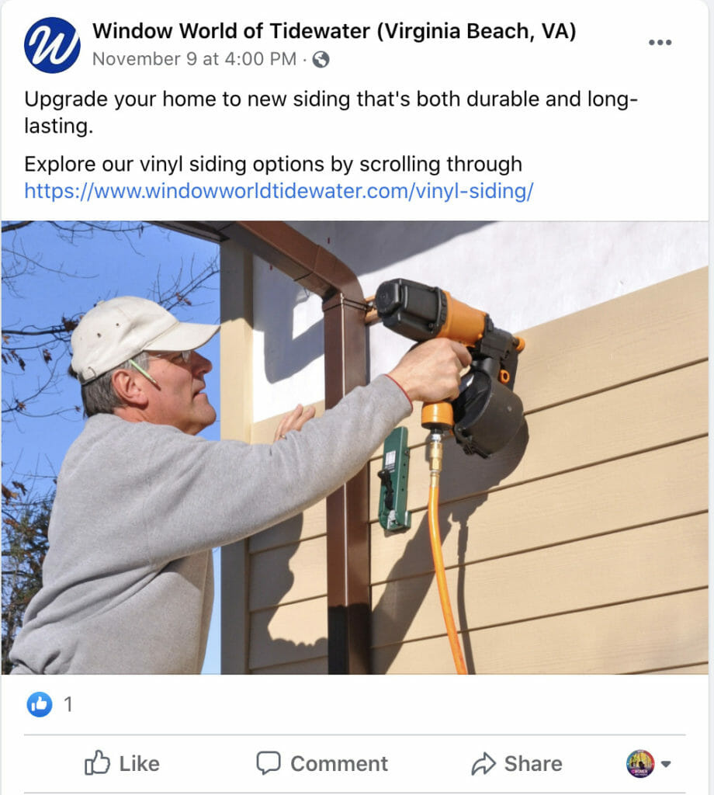Open the siding installation photo
The width and height of the screenshot is (714, 795).
coord(355,448)
